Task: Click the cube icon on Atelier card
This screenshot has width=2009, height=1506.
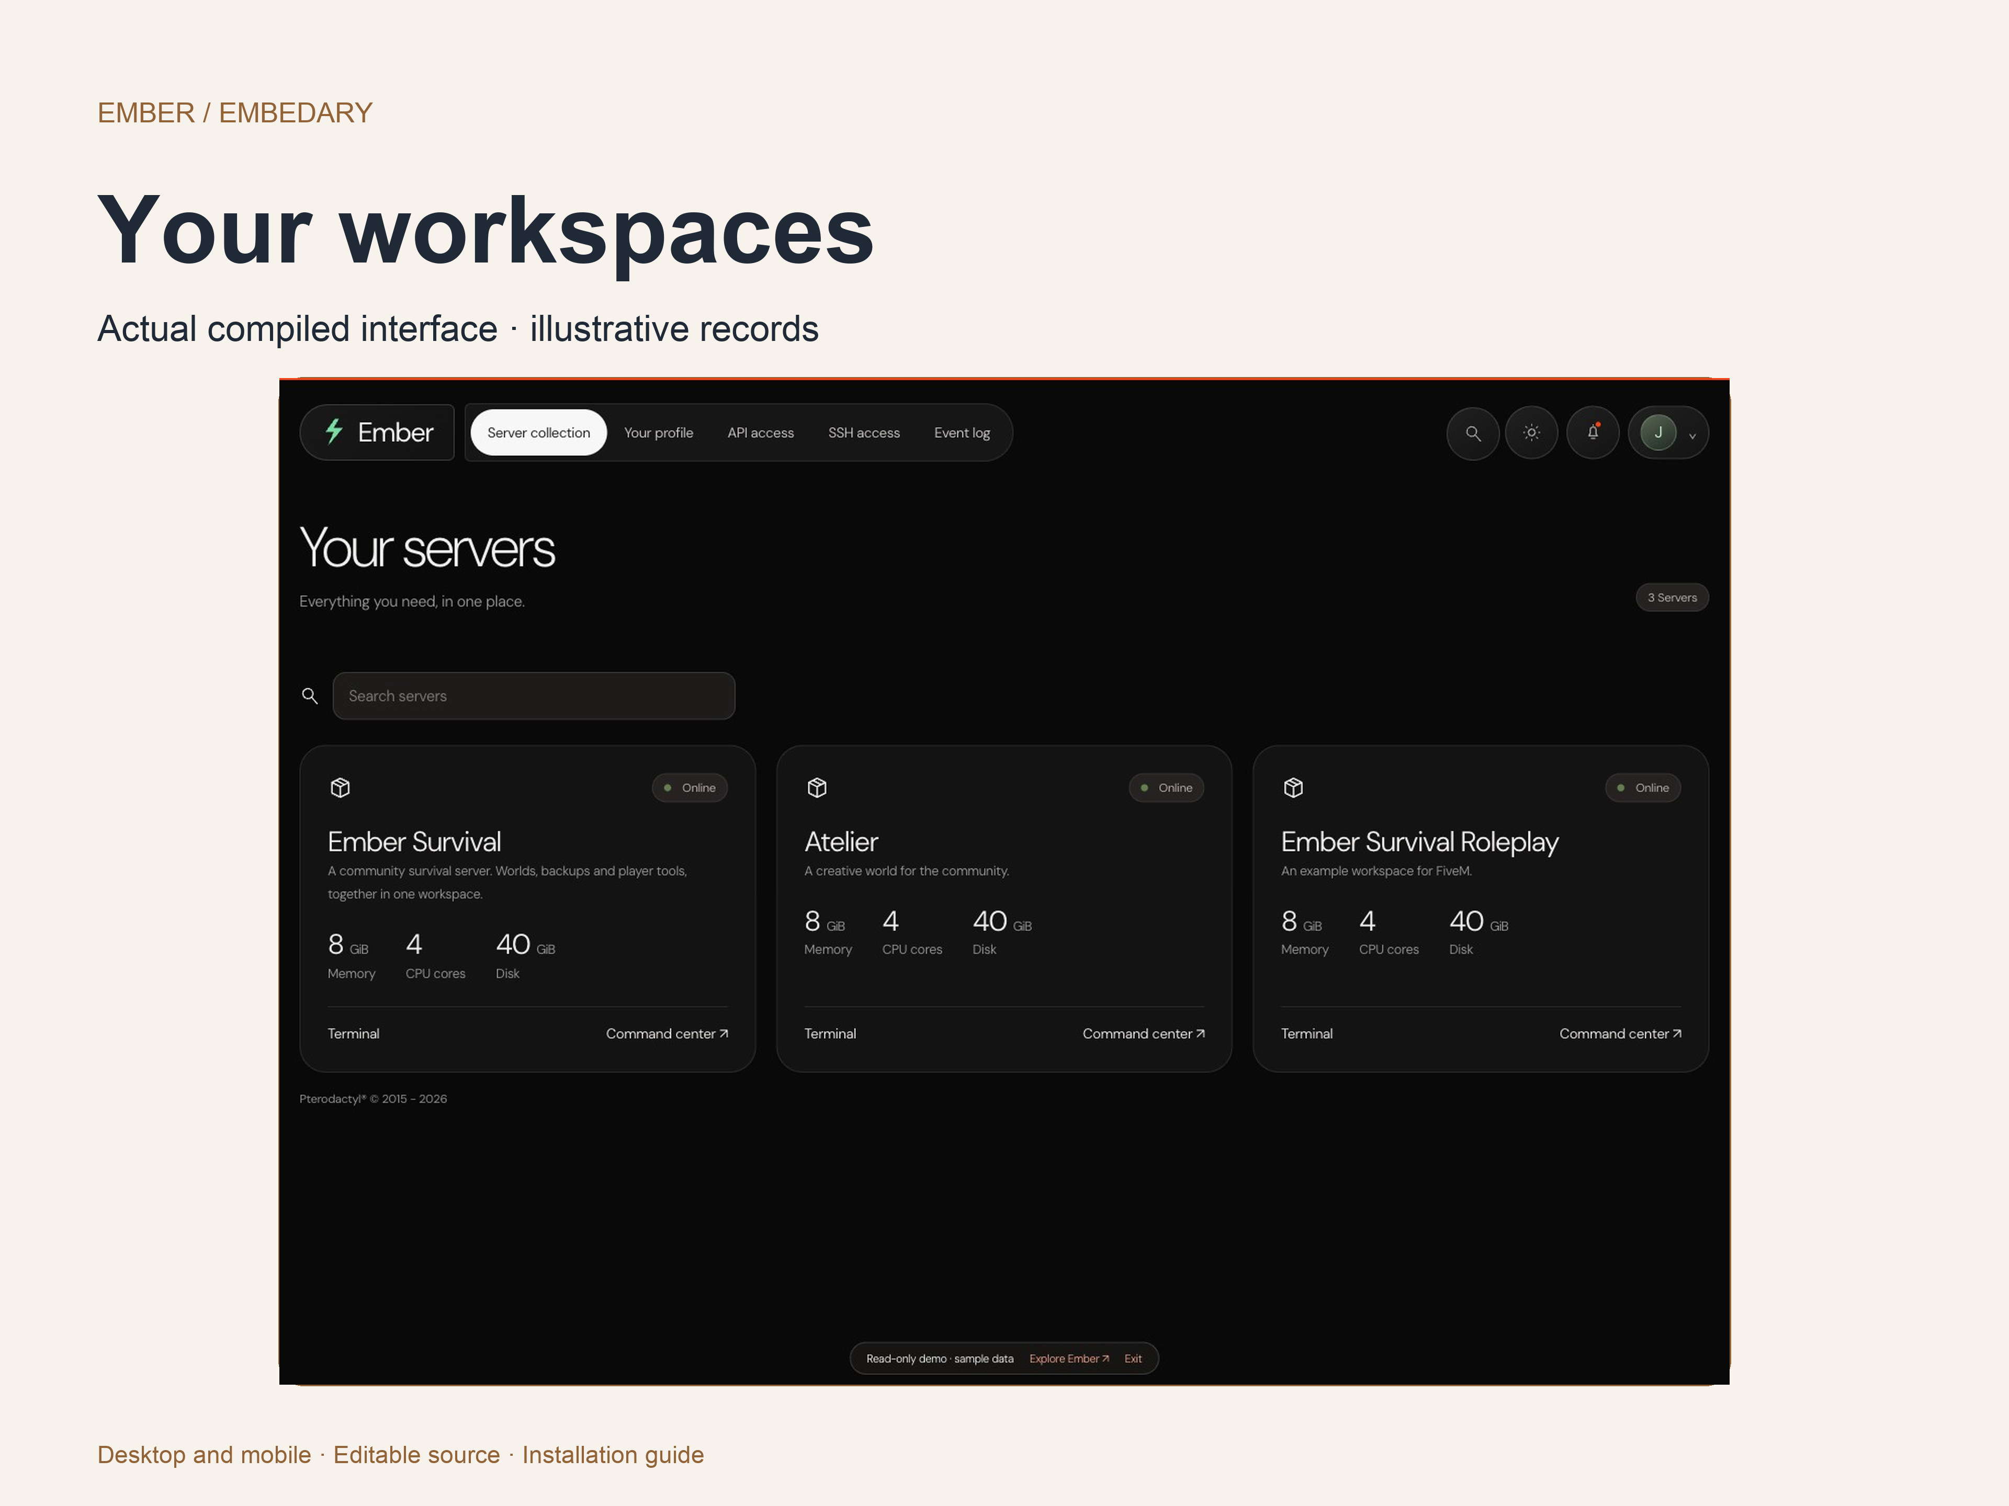Action: point(817,787)
